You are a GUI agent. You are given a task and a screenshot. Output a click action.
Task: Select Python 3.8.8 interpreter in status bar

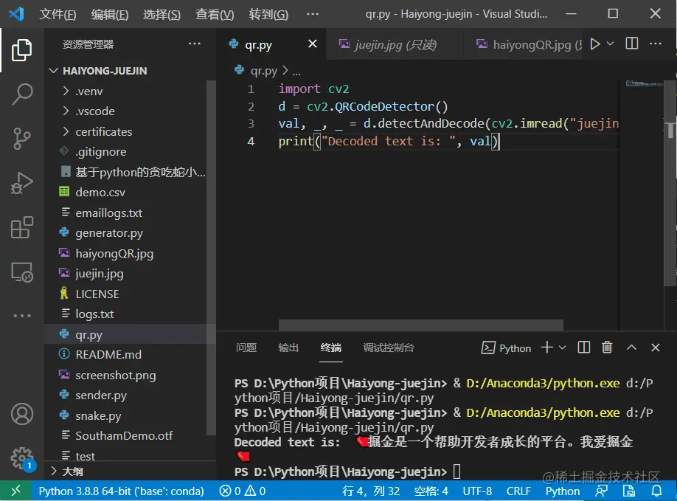point(122,491)
